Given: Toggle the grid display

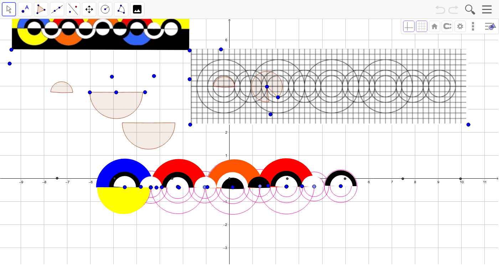Looking at the screenshot, I should pyautogui.click(x=422, y=26).
